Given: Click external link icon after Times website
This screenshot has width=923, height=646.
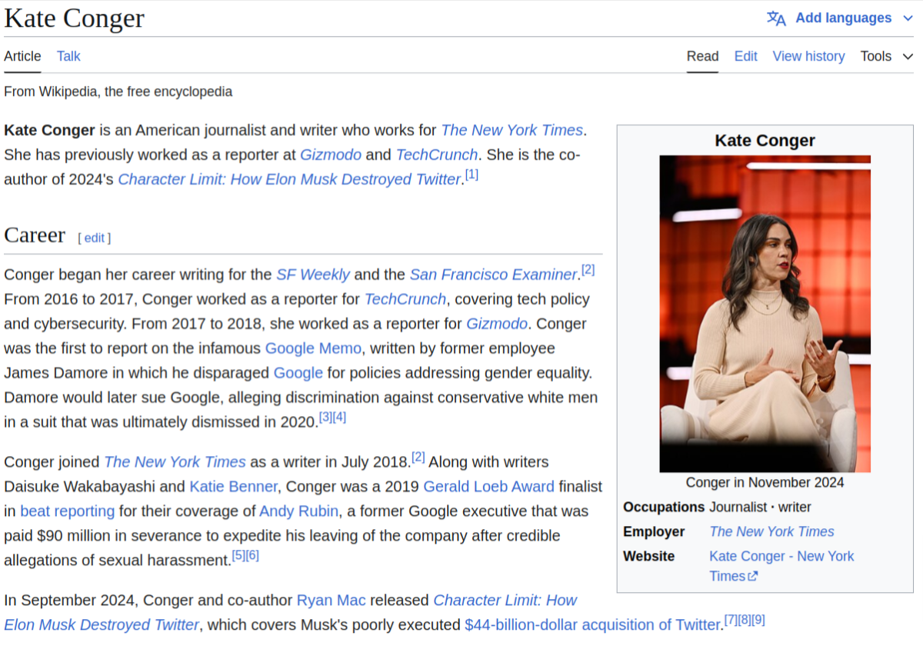Looking at the screenshot, I should 753,577.
